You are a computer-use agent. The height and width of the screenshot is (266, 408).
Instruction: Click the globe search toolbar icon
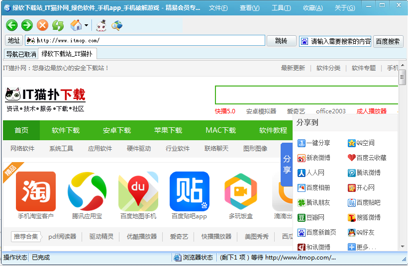[117, 25]
